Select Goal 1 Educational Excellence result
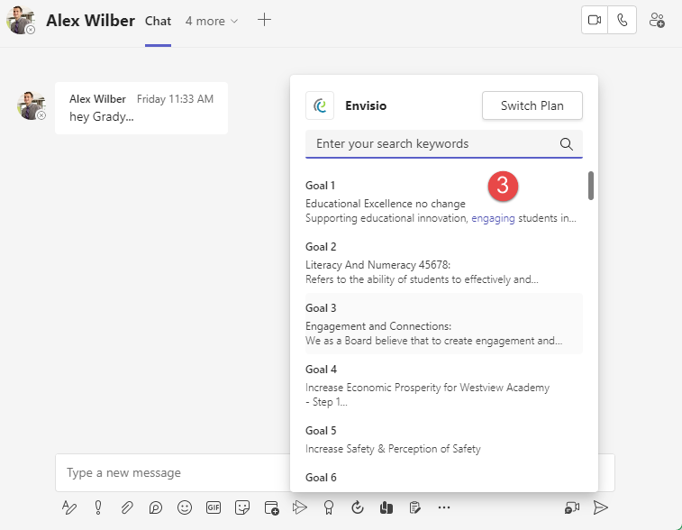 pyautogui.click(x=443, y=202)
